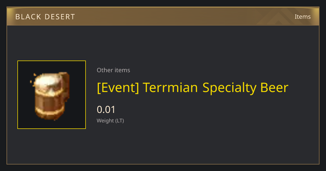Select the 0.01 weight value

click(x=106, y=110)
